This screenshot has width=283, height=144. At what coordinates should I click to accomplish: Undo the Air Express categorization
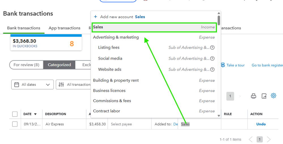(x=261, y=124)
